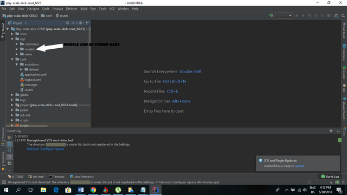Open the Maven Projects side panel
Viewport: 347px width, 195px height.
tap(344, 108)
